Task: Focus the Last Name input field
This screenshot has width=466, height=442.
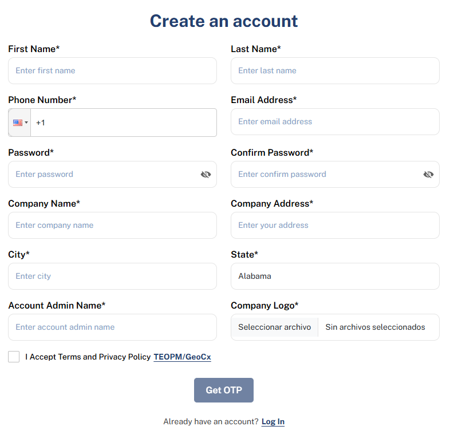Action: [334, 70]
